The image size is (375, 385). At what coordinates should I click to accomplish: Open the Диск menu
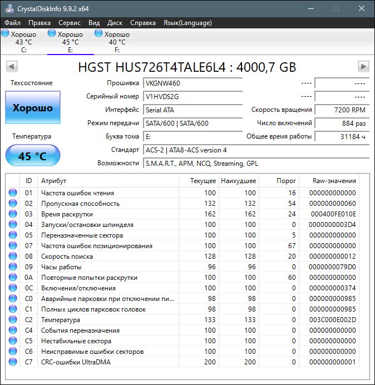tap(115, 23)
